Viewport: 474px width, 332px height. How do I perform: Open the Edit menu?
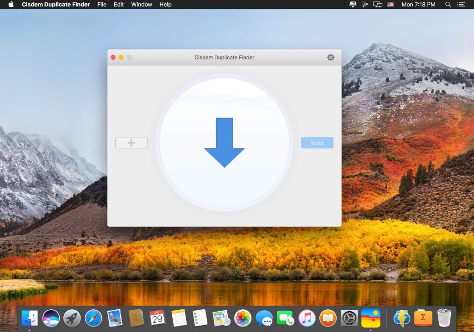pyautogui.click(x=119, y=5)
